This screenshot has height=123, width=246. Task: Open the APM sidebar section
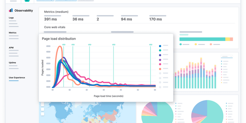pyautogui.click(x=11, y=48)
